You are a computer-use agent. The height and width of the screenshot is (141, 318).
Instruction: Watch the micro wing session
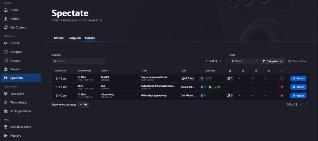[298, 95]
